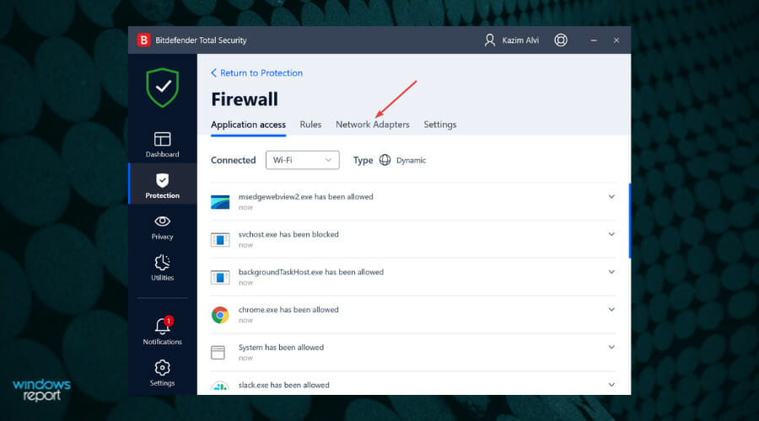Screen dimensions: 759x421
Task: Expand the svchost.exe blocked entry
Action: [611, 234]
